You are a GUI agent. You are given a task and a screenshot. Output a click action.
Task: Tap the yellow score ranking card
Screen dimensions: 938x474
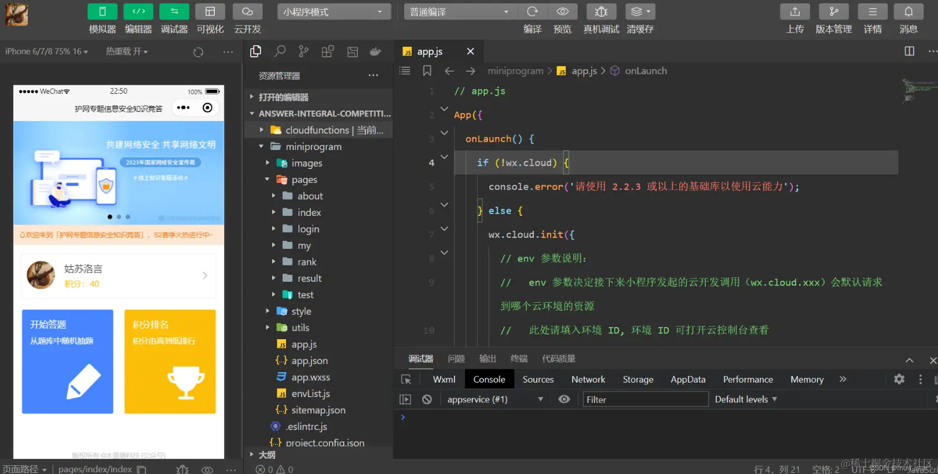tap(170, 361)
